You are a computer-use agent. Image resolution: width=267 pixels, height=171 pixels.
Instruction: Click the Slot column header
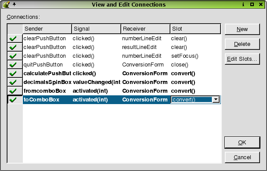point(195,29)
